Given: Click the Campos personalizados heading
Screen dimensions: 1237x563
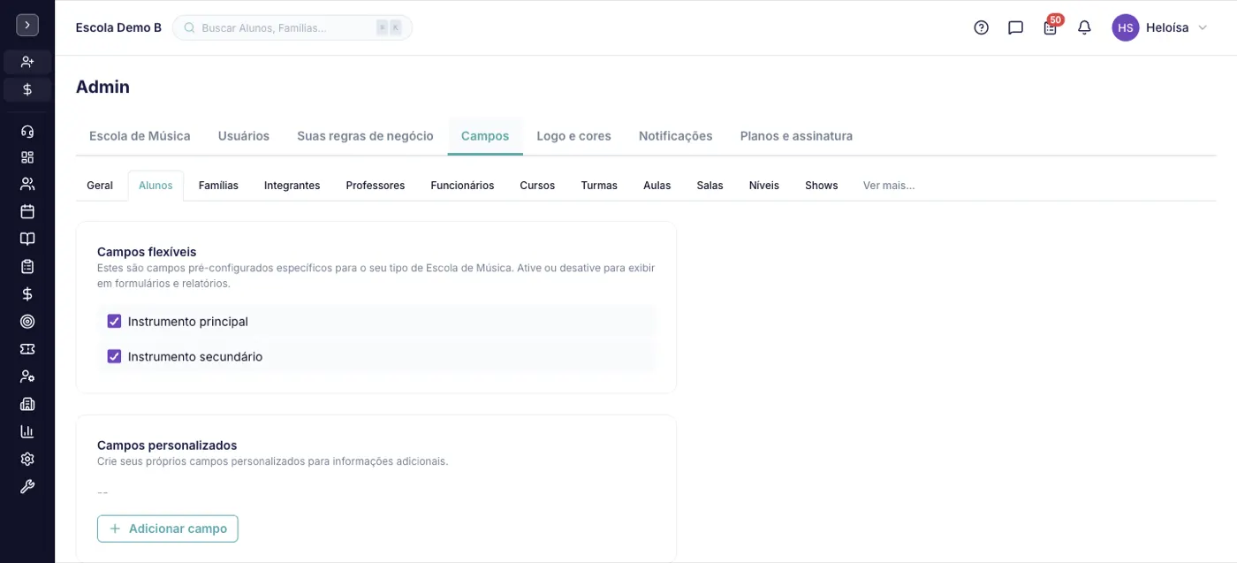Looking at the screenshot, I should tap(167, 445).
